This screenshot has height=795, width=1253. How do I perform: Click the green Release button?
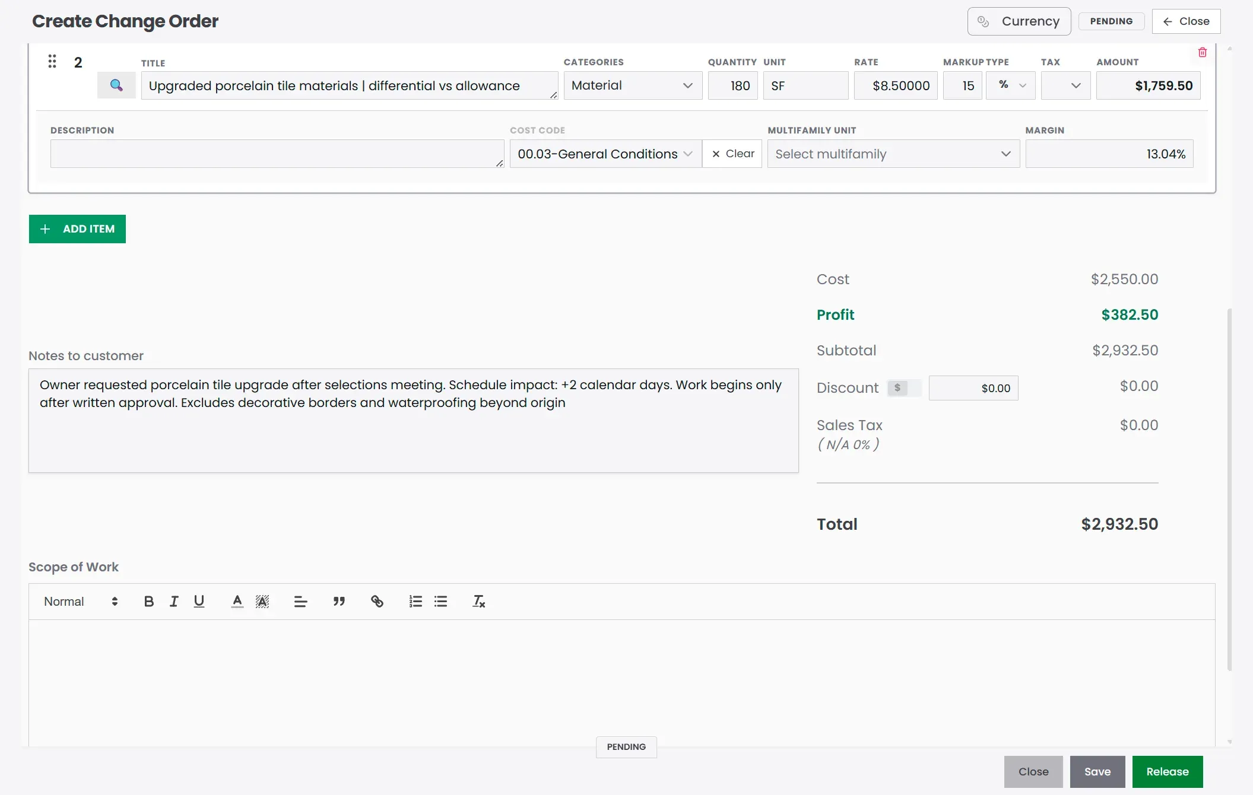(1168, 772)
